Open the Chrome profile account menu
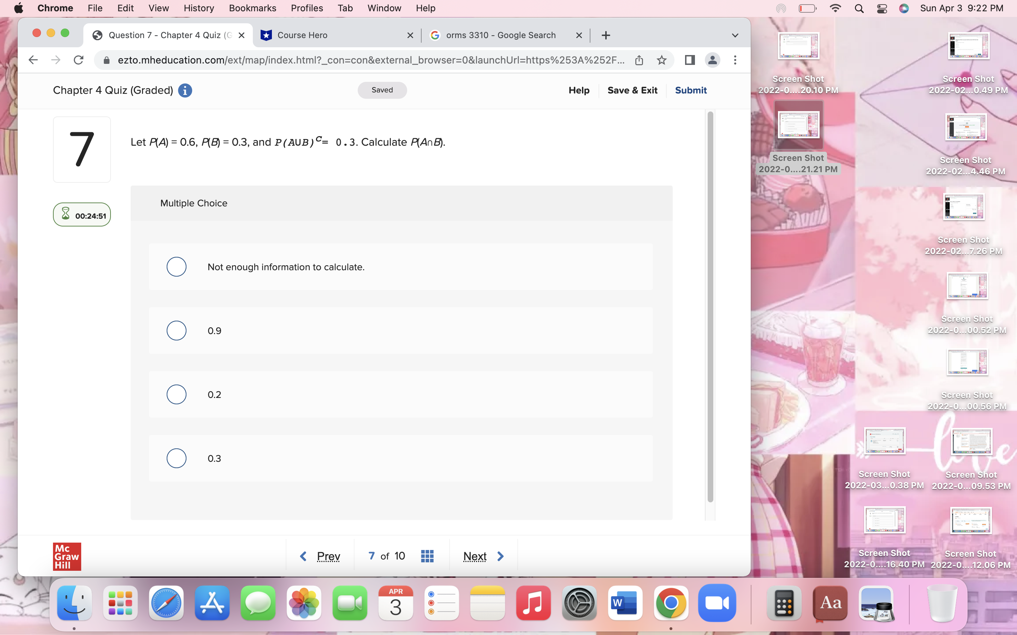This screenshot has height=635, width=1017. (x=712, y=60)
